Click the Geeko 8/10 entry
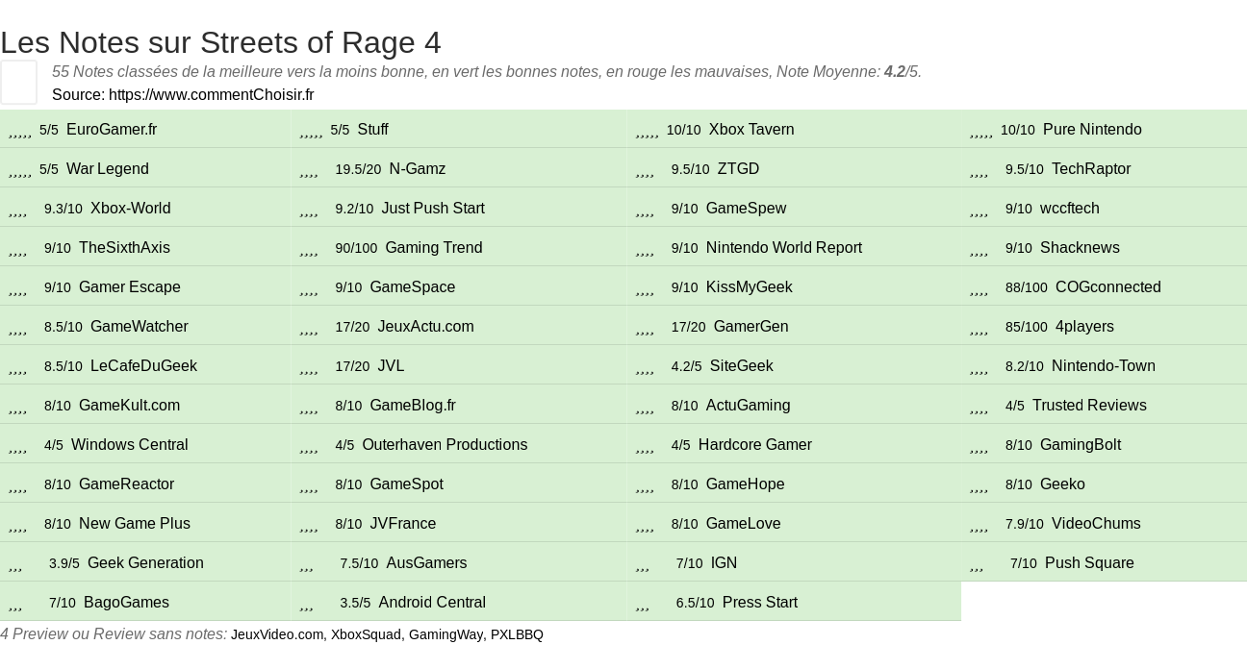 (1105, 484)
